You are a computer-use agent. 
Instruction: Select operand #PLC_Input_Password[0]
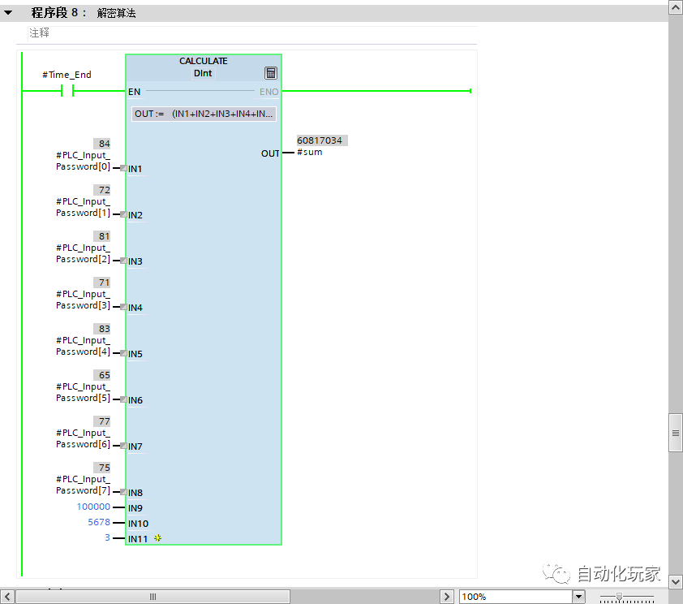pyautogui.click(x=84, y=161)
